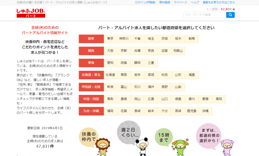Viewport: 259px width, 156px height.
Task: Choose 三重 prefecture
Action: (x=151, y=63)
